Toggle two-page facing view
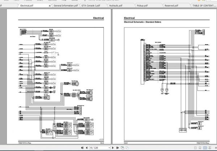This screenshot has height=151, width=217. click(x=205, y=148)
